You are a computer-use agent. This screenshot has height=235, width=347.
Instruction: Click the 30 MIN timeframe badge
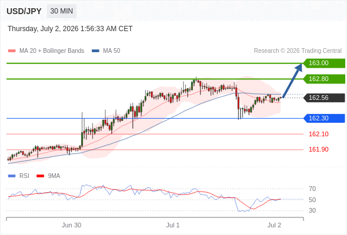pos(62,11)
